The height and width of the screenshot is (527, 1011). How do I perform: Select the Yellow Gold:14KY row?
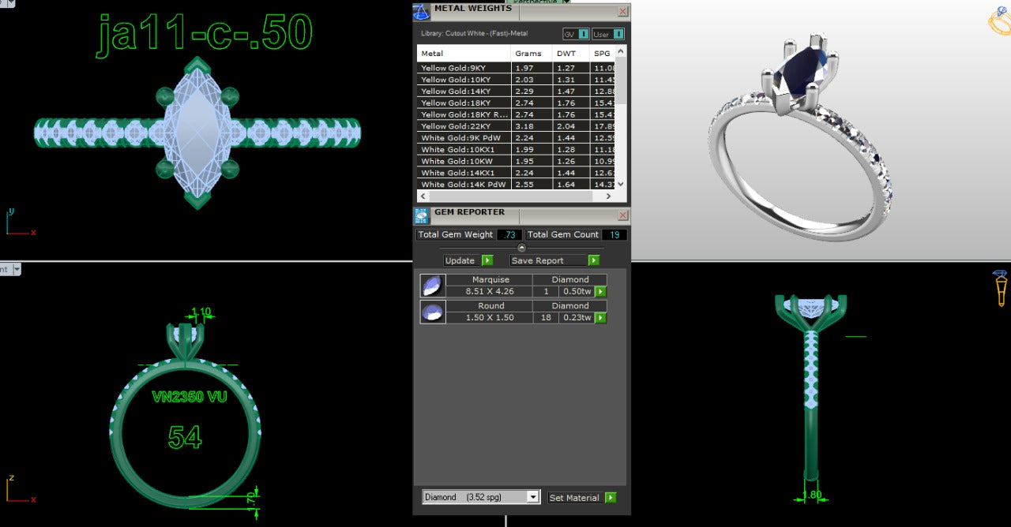[516, 92]
